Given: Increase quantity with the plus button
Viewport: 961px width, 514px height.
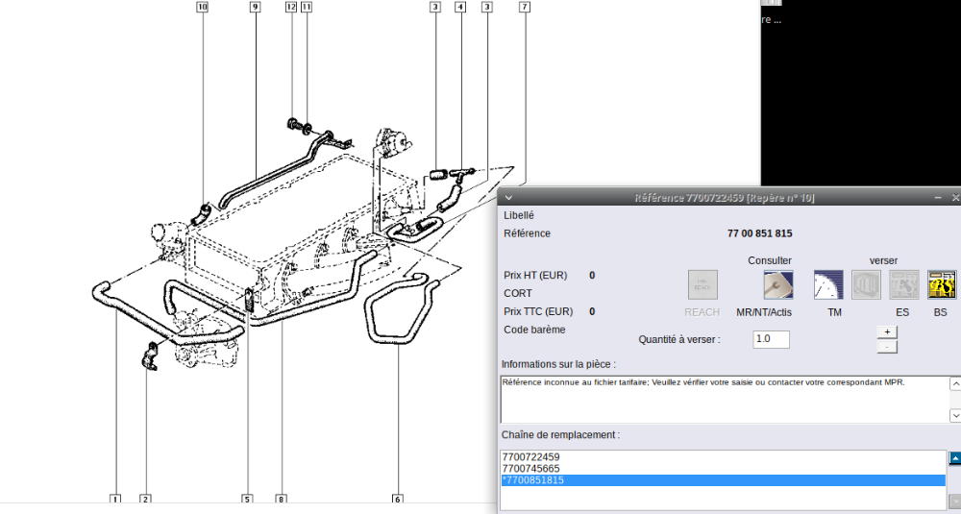Looking at the screenshot, I should [x=887, y=331].
